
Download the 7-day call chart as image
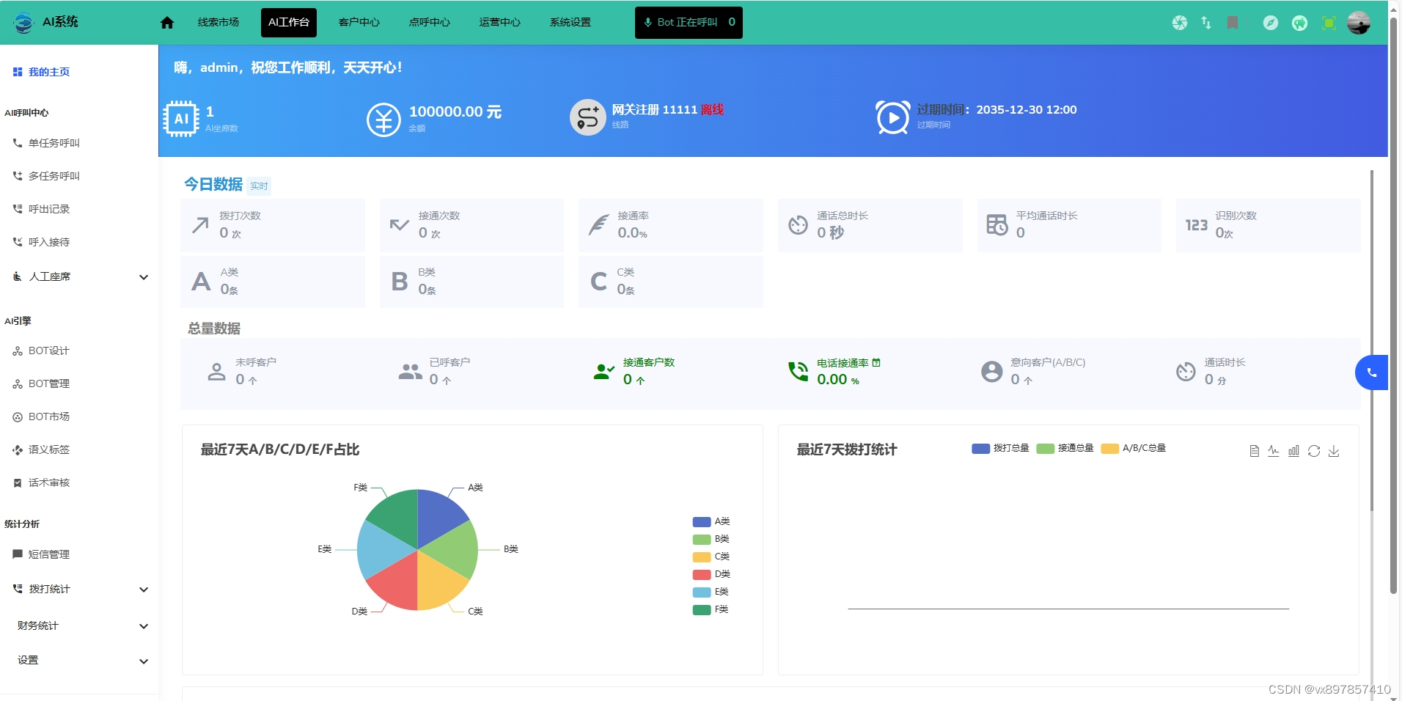pyautogui.click(x=1334, y=451)
